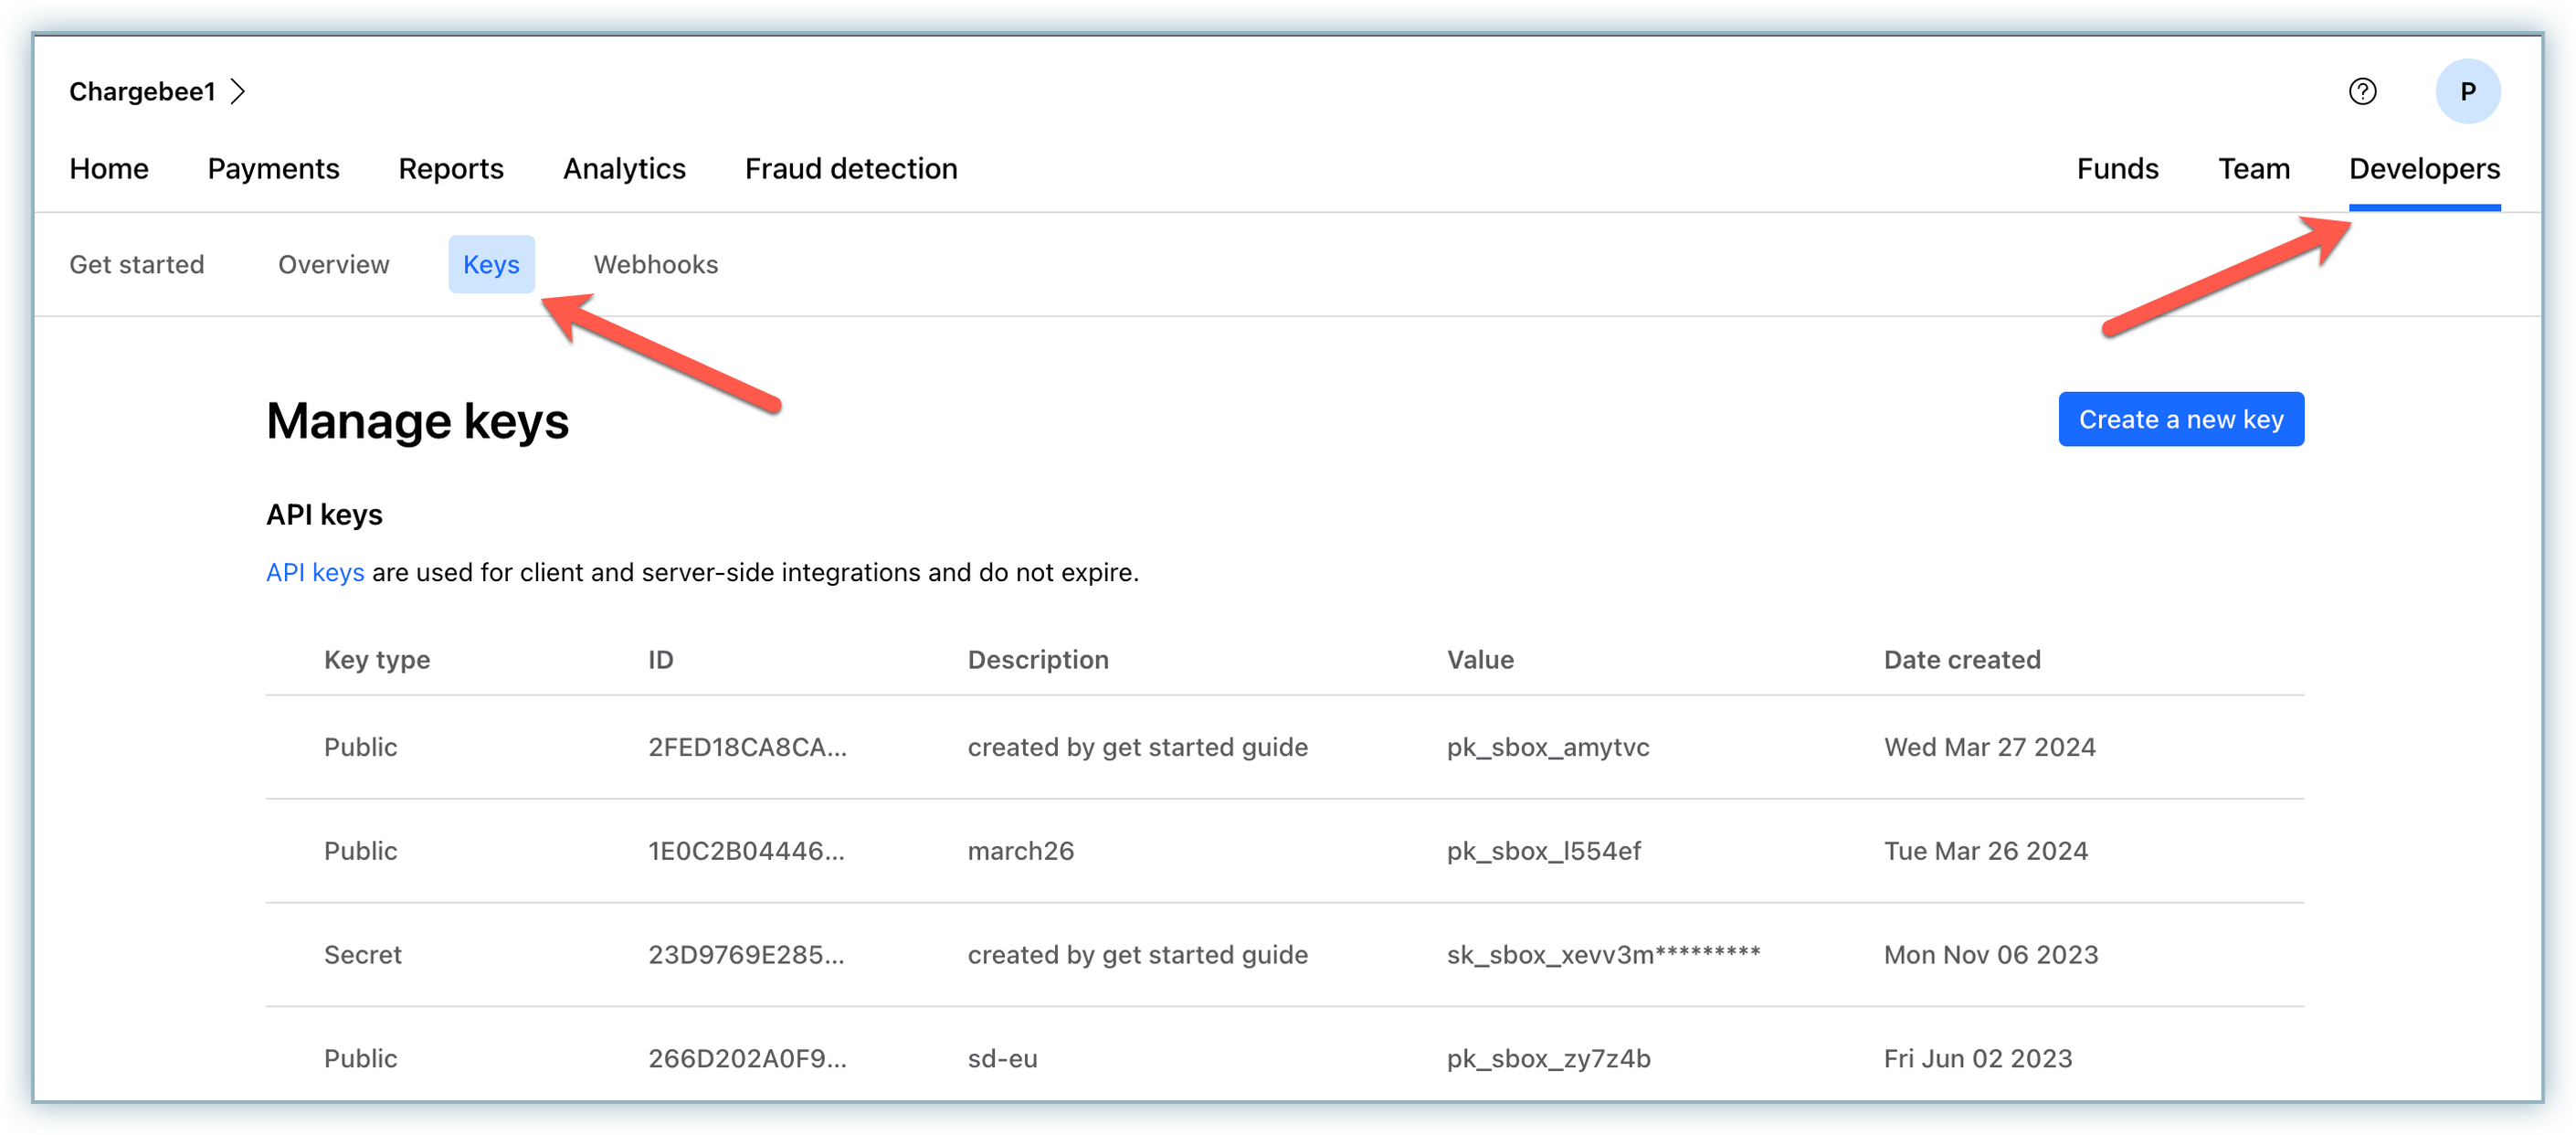The width and height of the screenshot is (2576, 1135).
Task: Open the Get started sub-tab
Action: tap(137, 265)
